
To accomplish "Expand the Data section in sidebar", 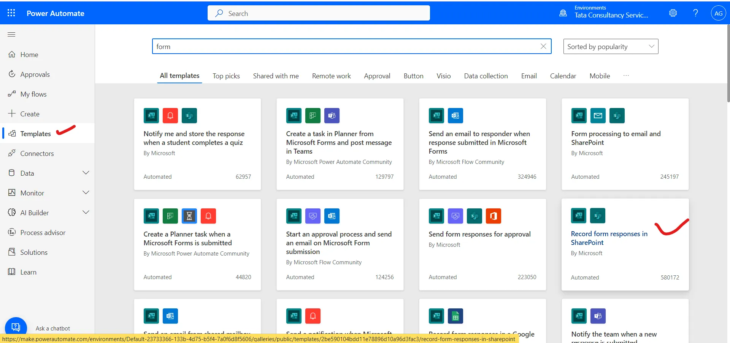I will tap(86, 173).
